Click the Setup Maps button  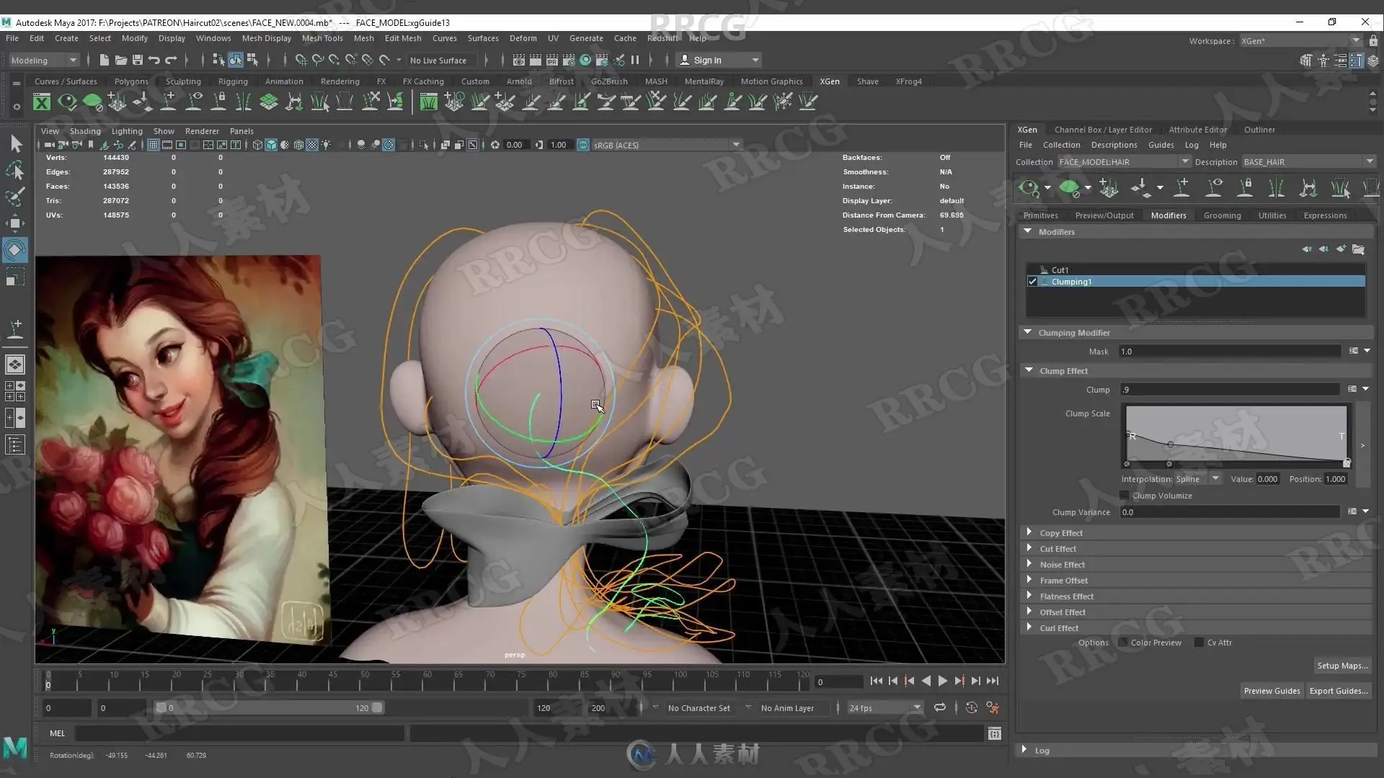coord(1341,666)
